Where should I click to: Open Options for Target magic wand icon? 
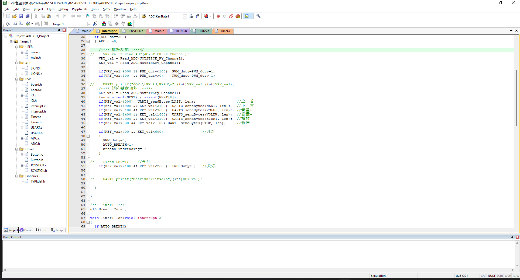tap(95, 24)
